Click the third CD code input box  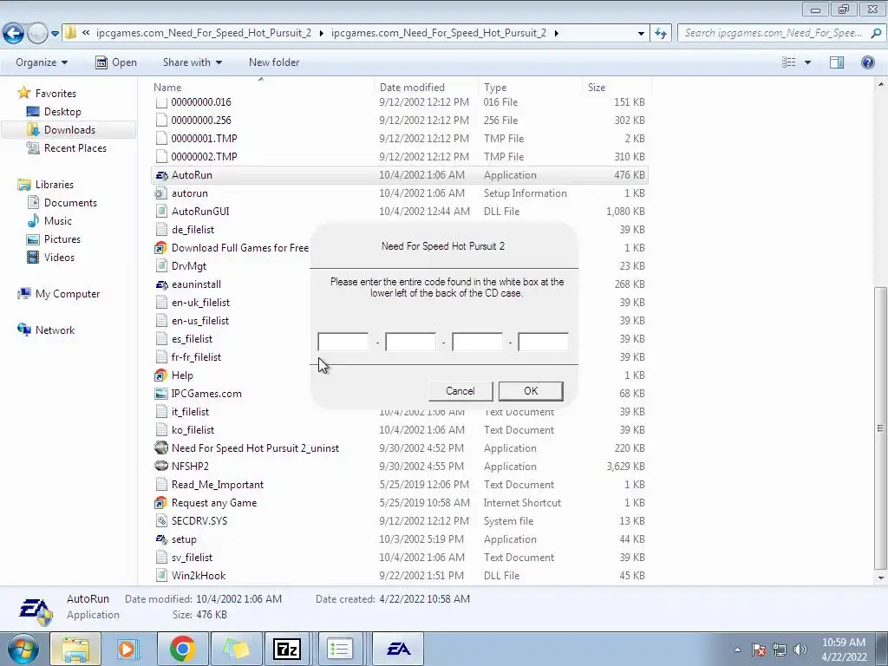point(478,342)
